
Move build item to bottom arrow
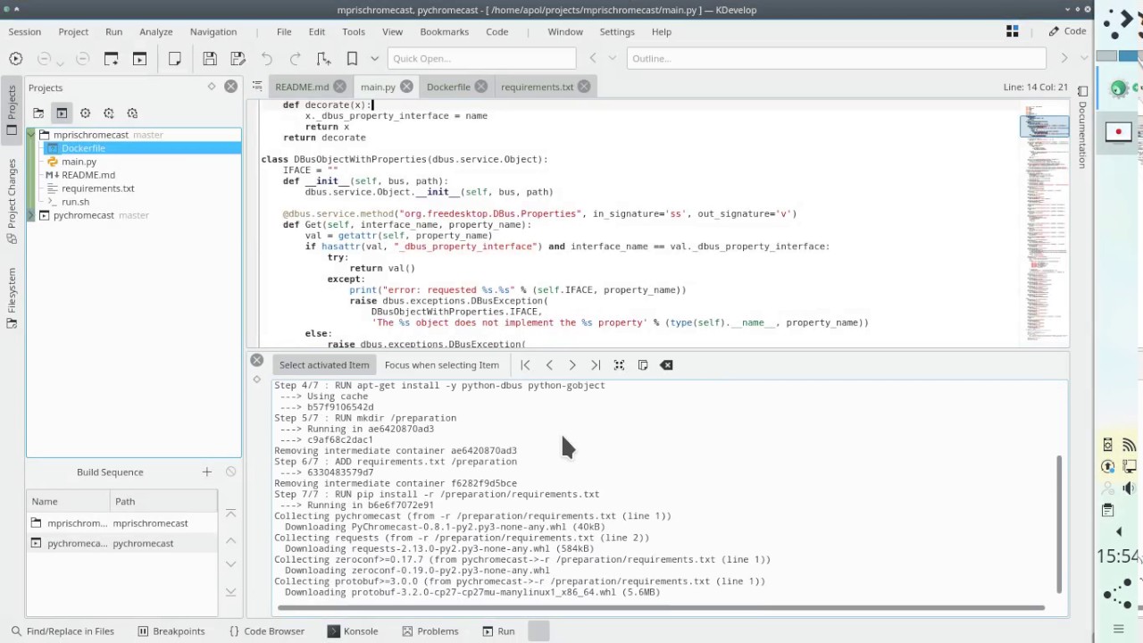pos(230,591)
